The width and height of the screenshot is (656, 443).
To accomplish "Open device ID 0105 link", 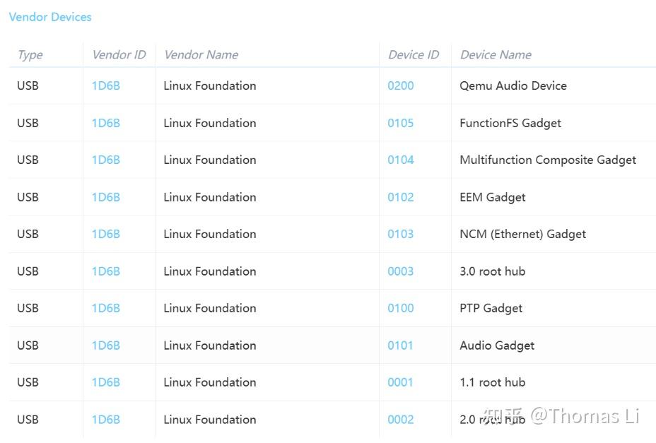I will [x=400, y=123].
